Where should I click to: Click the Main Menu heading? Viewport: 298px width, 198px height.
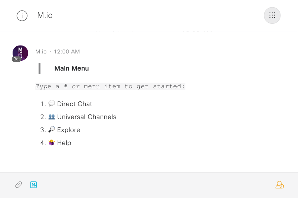(72, 68)
